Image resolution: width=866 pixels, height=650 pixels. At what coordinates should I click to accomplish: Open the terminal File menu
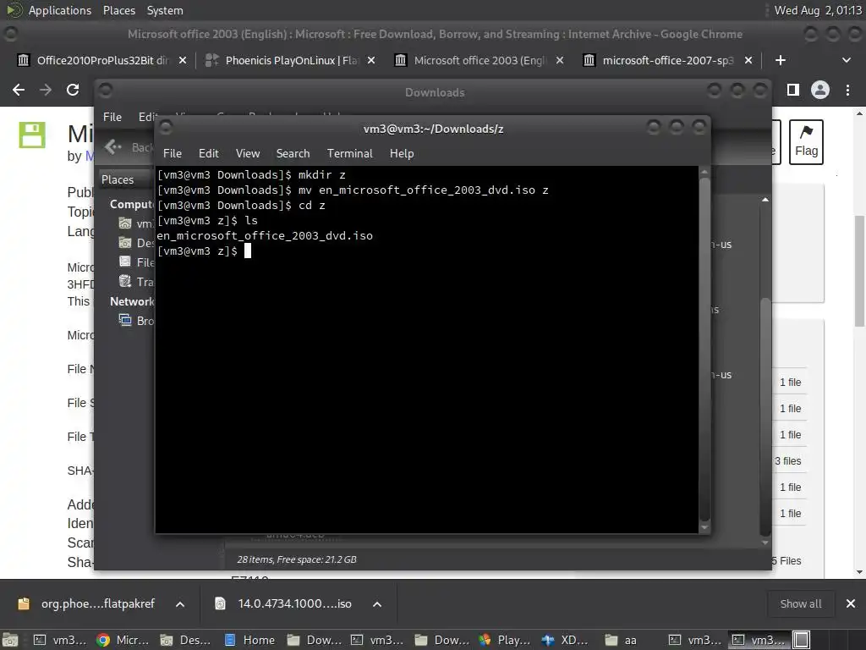[x=173, y=153]
